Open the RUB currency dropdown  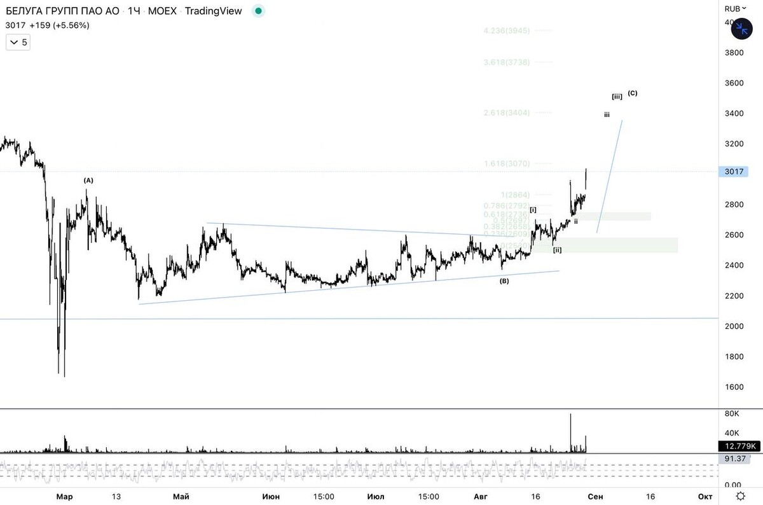click(735, 8)
